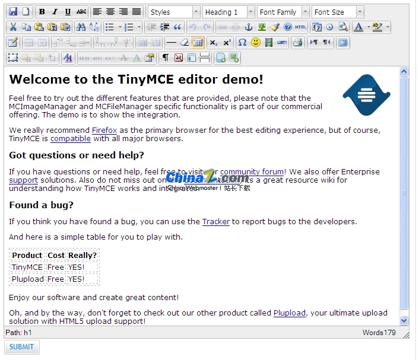Copy the selection with copy icon
This screenshot has height=360, width=419.
[26, 27]
